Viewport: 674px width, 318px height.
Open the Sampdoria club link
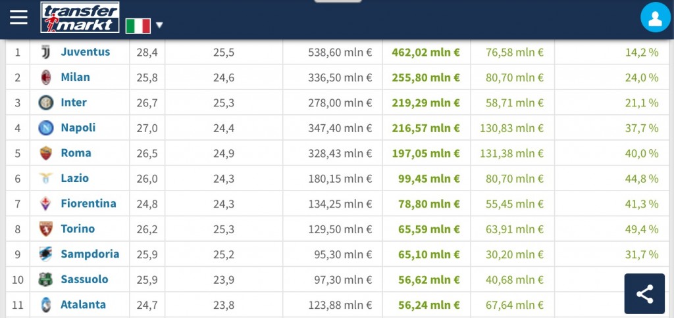(90, 254)
